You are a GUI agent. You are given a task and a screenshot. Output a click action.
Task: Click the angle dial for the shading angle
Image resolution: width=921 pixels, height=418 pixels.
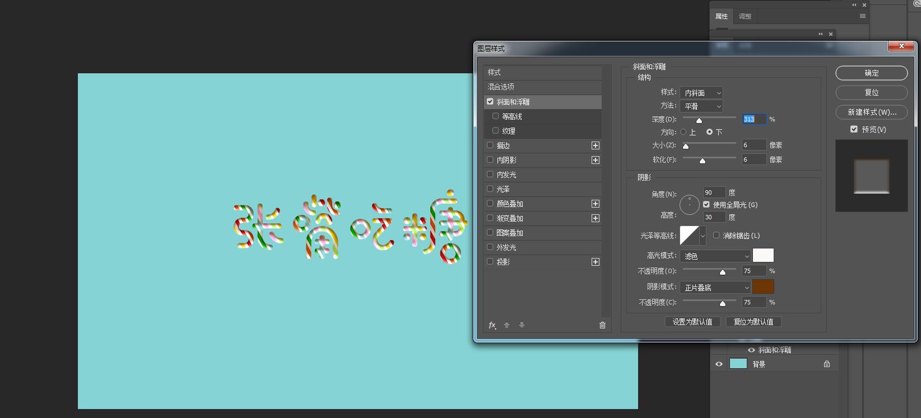pos(690,205)
